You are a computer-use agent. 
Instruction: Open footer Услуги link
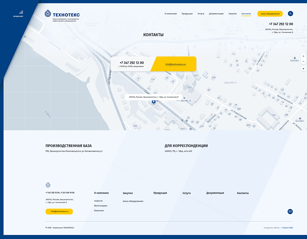tap(187, 193)
